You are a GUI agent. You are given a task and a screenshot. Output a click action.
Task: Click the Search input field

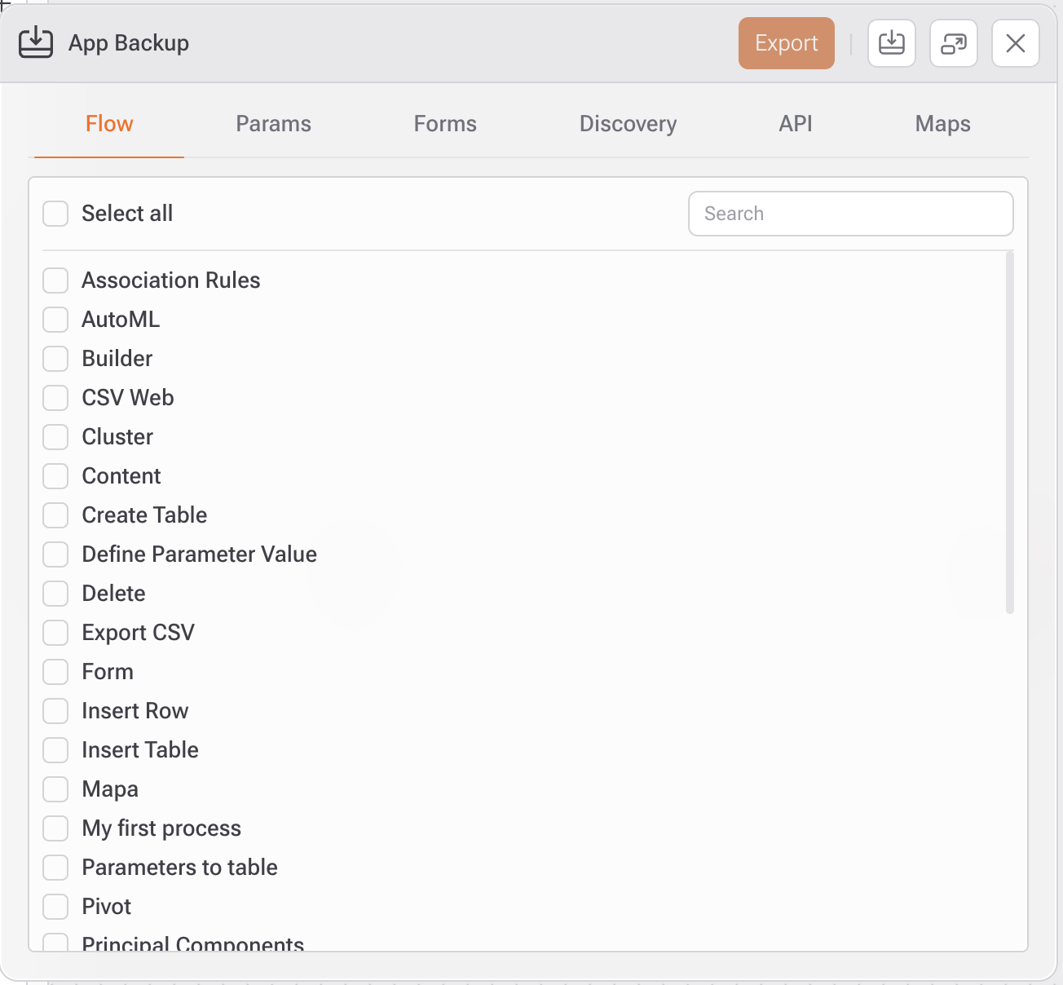(x=850, y=214)
